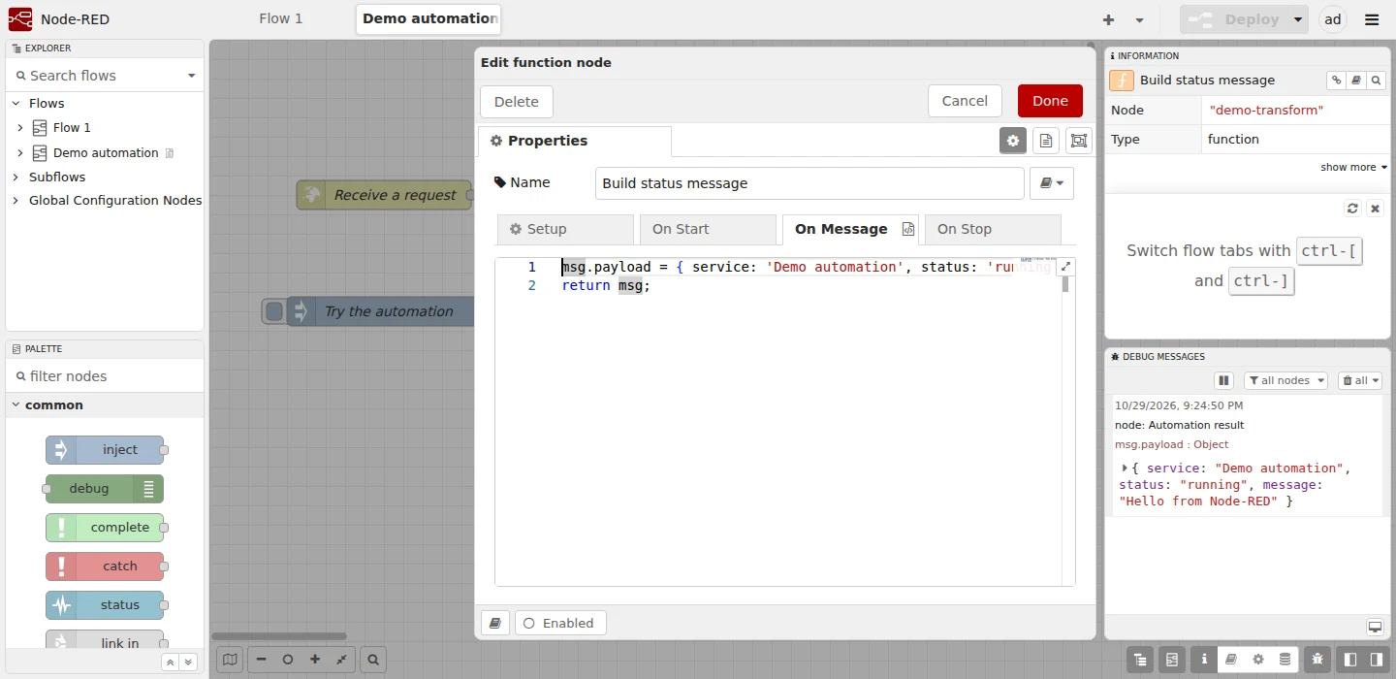
Task: Select the status node in palette
Action: pos(105,605)
